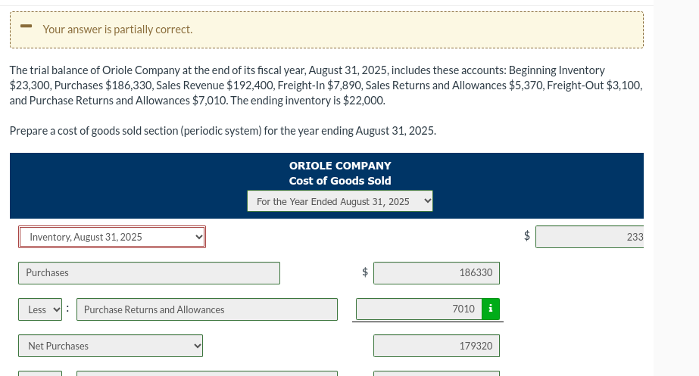Image resolution: width=699 pixels, height=376 pixels.
Task: Click the partially correct minus icon
Action: (x=27, y=26)
